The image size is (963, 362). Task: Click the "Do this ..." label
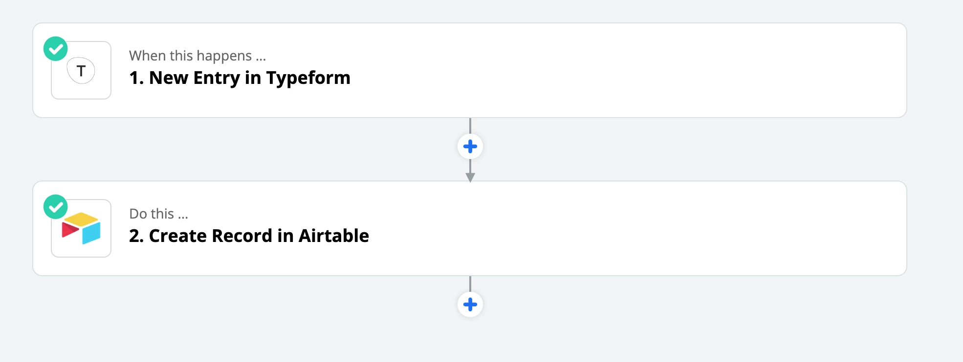[159, 214]
